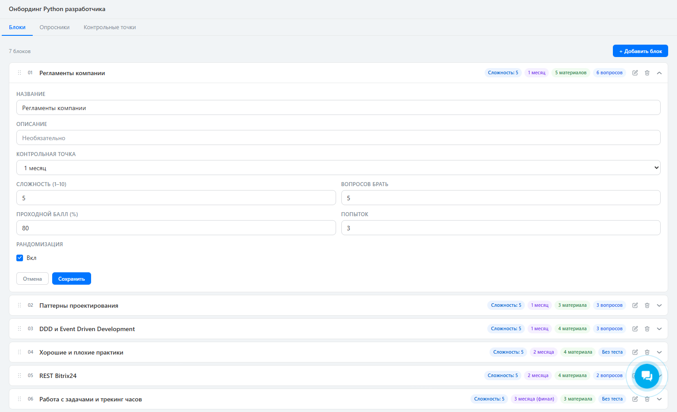
Task: Click the Сохранить button
Action: 72,279
